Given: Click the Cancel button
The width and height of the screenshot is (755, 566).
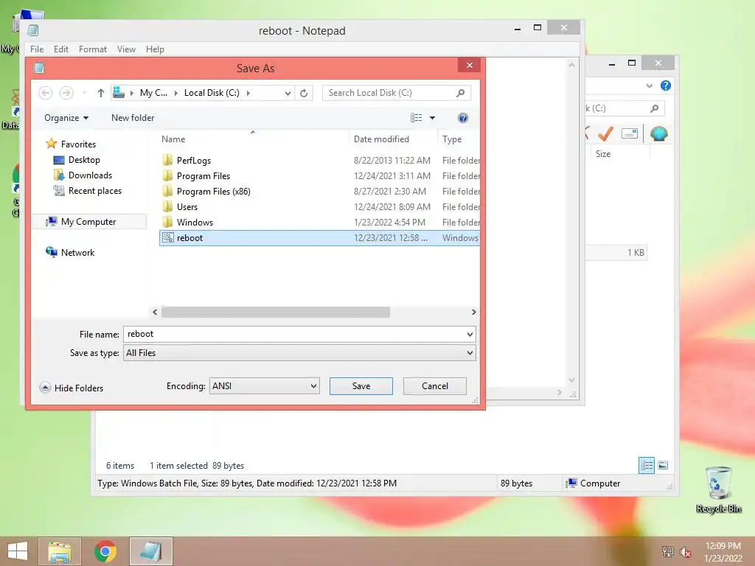Looking at the screenshot, I should coord(435,386).
